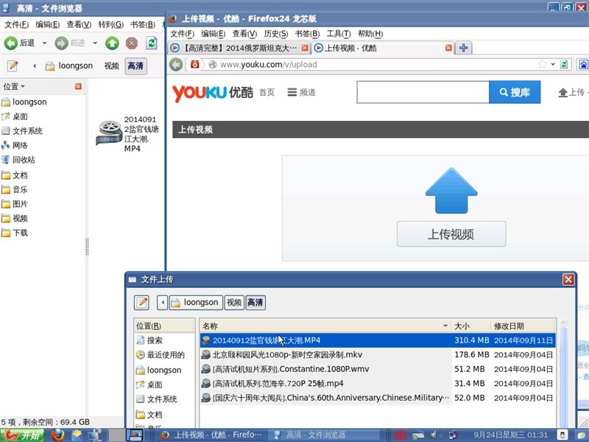Open 下载 folder in file browser sidebar

[x=14, y=233]
